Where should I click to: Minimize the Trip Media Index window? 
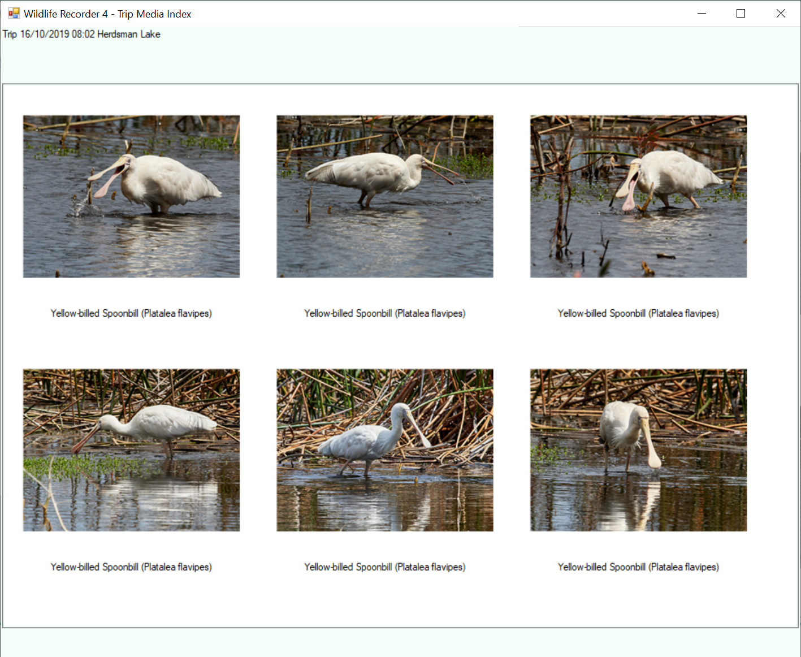702,13
